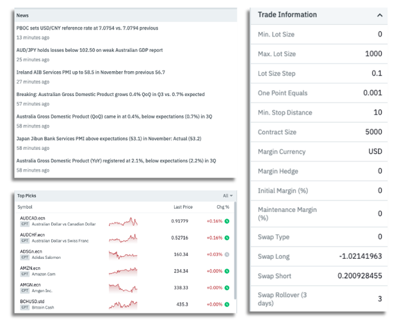The height and width of the screenshot is (328, 404).
Task: Click the Symbol column header
Action: (x=25, y=207)
